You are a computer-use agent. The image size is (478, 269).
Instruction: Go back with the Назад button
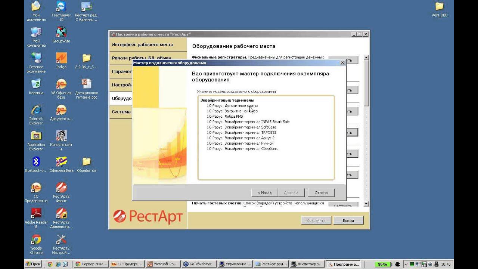point(265,193)
